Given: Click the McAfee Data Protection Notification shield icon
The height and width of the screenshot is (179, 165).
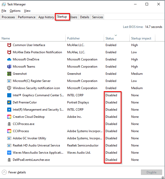Looking at the screenshot, I should click(x=9, y=52).
